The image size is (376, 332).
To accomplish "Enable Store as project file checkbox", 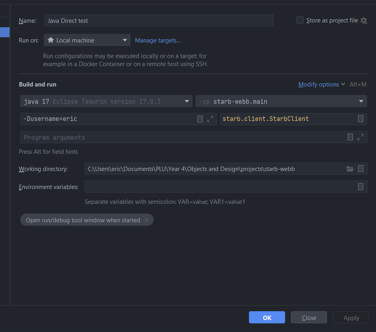I will click(x=300, y=20).
